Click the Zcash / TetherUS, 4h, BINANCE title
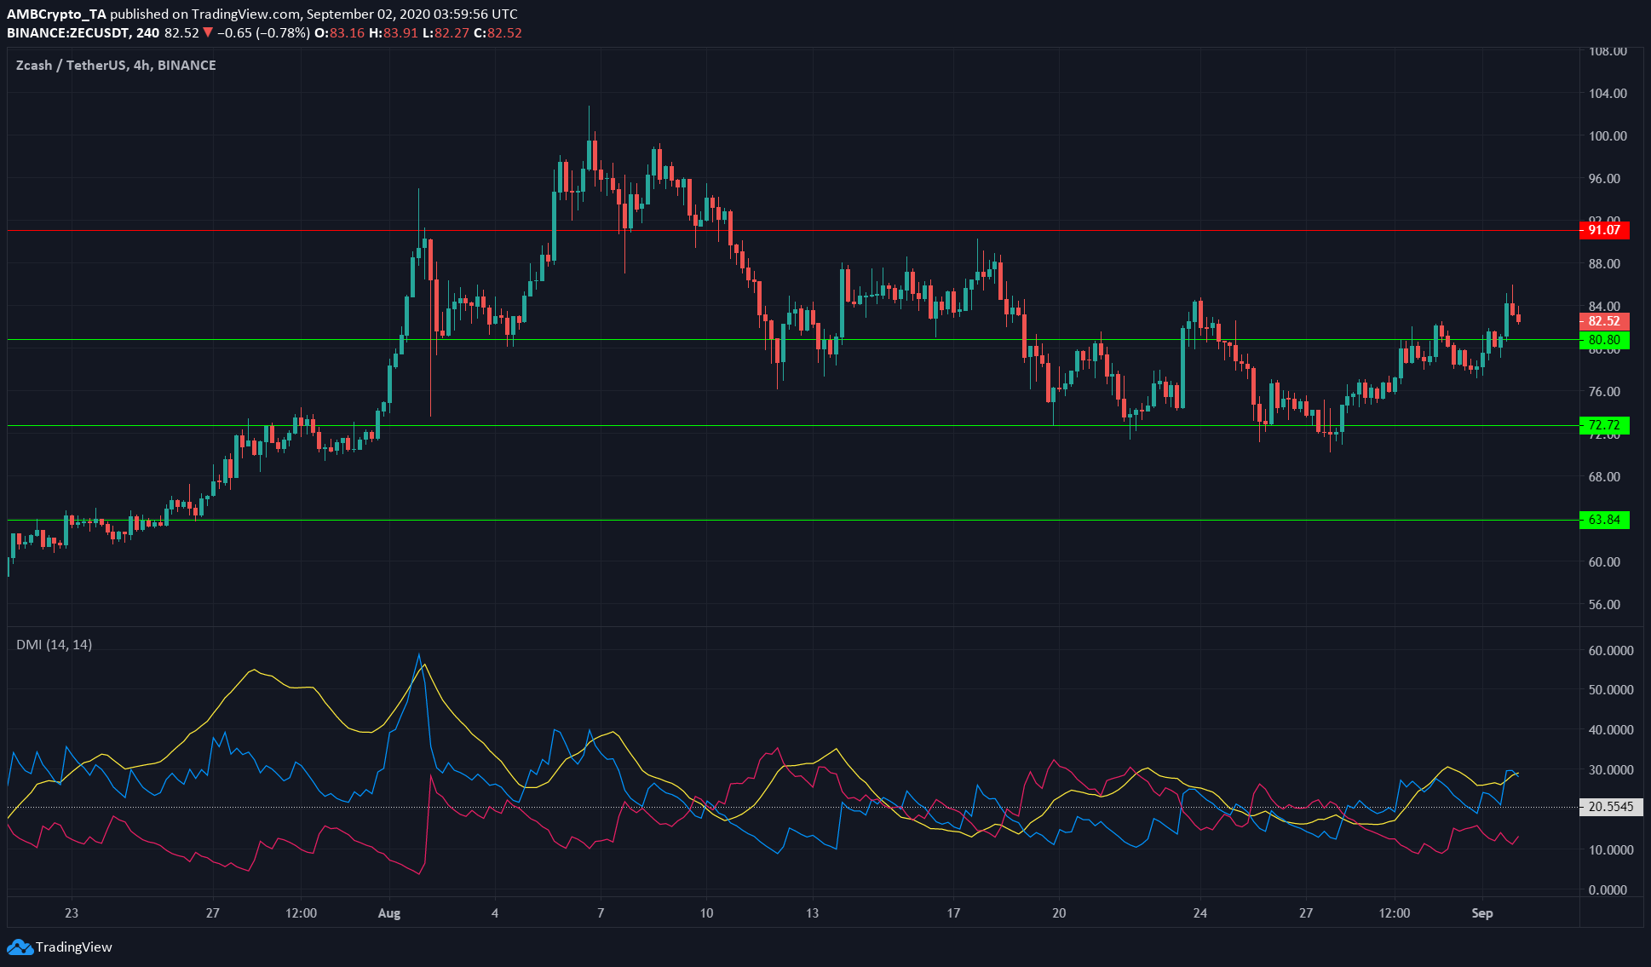Image resolution: width=1651 pixels, height=967 pixels. tap(116, 66)
